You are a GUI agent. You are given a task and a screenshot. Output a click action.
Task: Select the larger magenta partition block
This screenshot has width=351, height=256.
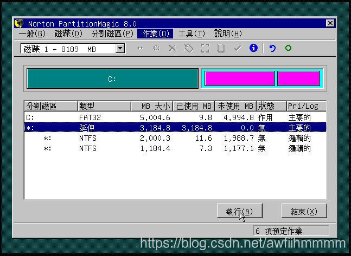[240, 78]
